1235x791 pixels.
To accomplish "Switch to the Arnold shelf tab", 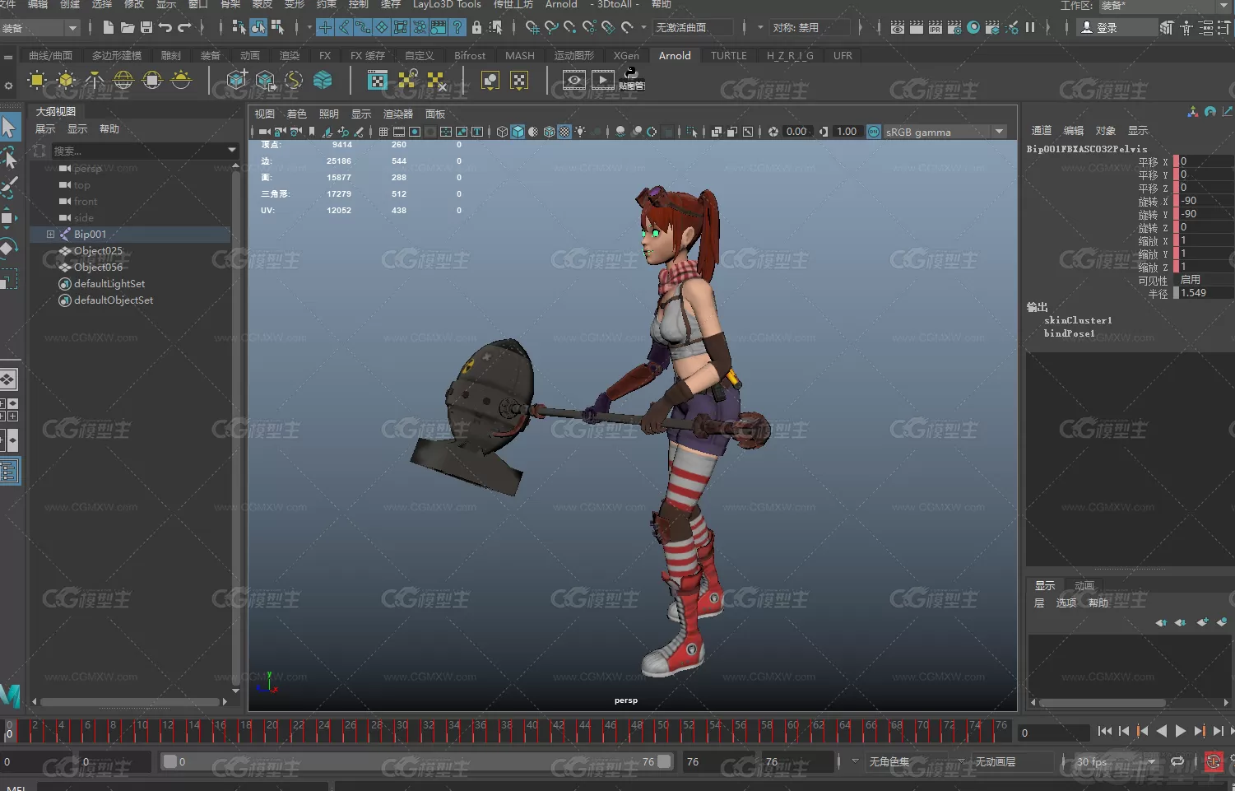I will pyautogui.click(x=675, y=55).
